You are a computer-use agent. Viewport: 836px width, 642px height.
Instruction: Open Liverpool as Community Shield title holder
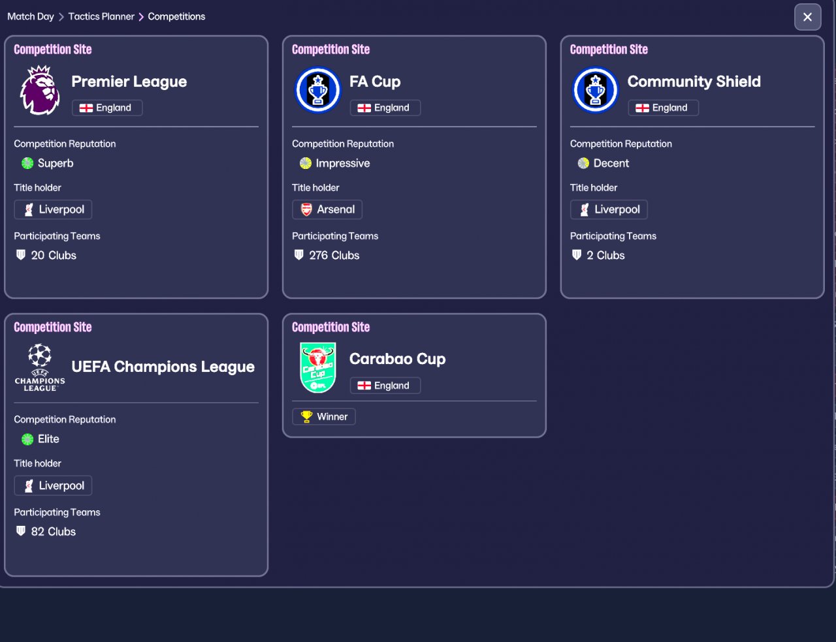[609, 209]
